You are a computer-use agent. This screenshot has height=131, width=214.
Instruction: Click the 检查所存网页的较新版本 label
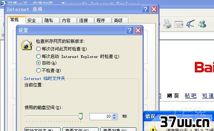click(x=61, y=41)
